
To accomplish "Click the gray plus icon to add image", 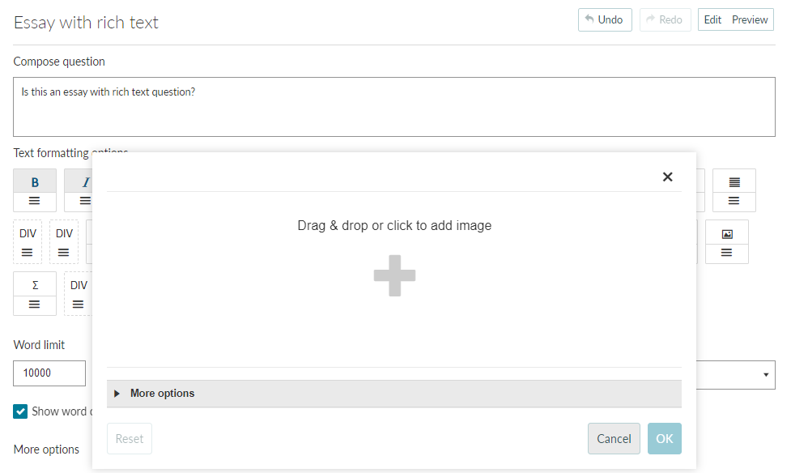I will click(394, 275).
